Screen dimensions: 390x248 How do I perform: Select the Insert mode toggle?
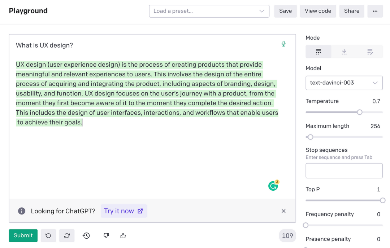[344, 52]
